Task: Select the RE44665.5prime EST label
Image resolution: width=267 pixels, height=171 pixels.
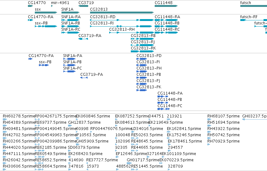Action: (x=147, y=148)
